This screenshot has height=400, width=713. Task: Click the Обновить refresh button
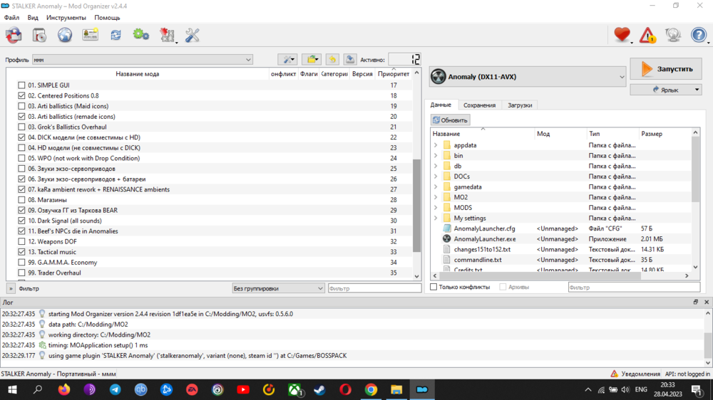pos(450,120)
